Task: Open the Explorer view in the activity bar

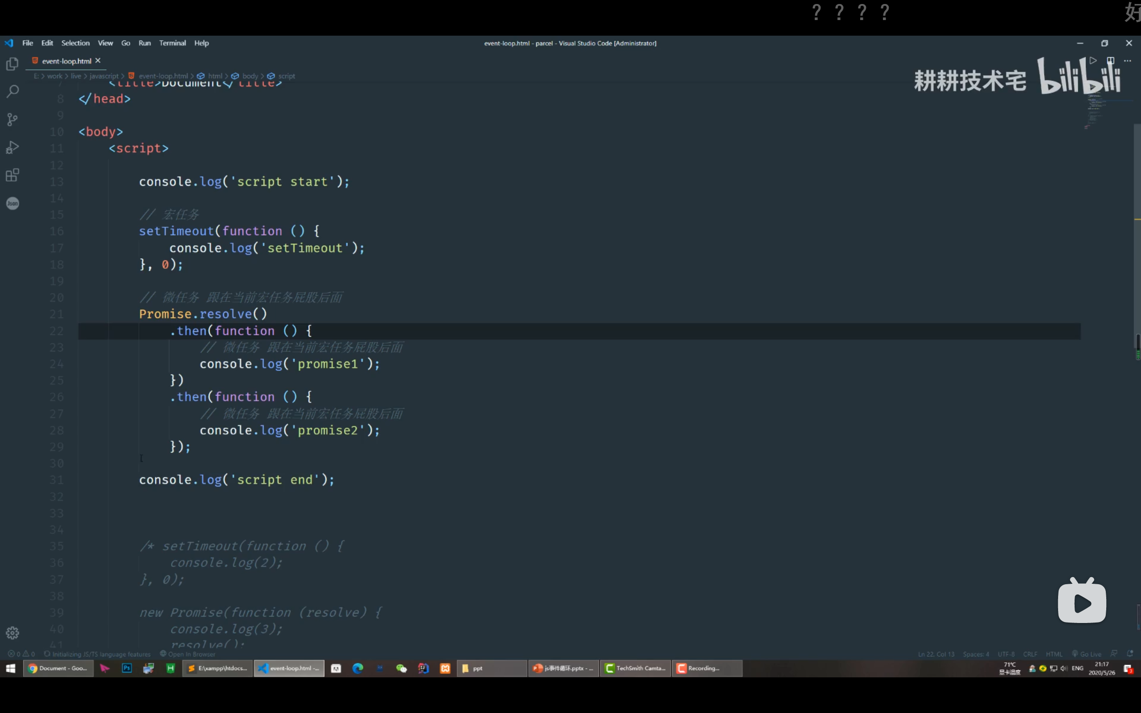Action: (12, 64)
